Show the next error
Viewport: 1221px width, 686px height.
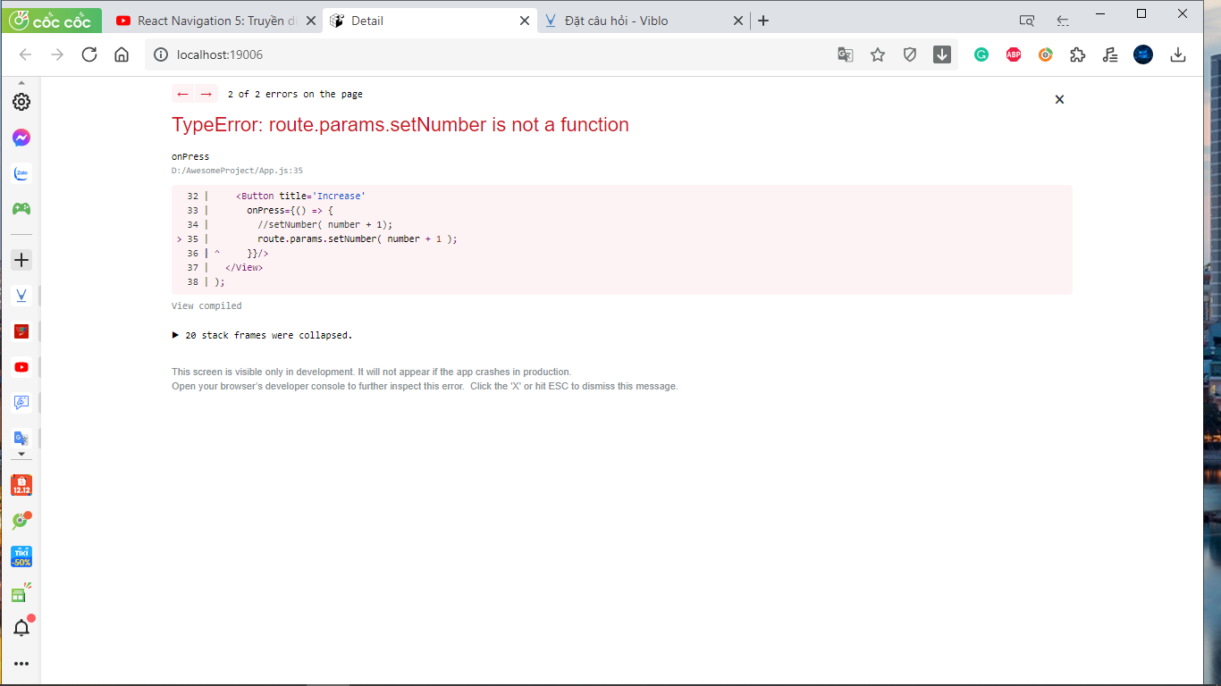pyautogui.click(x=206, y=94)
